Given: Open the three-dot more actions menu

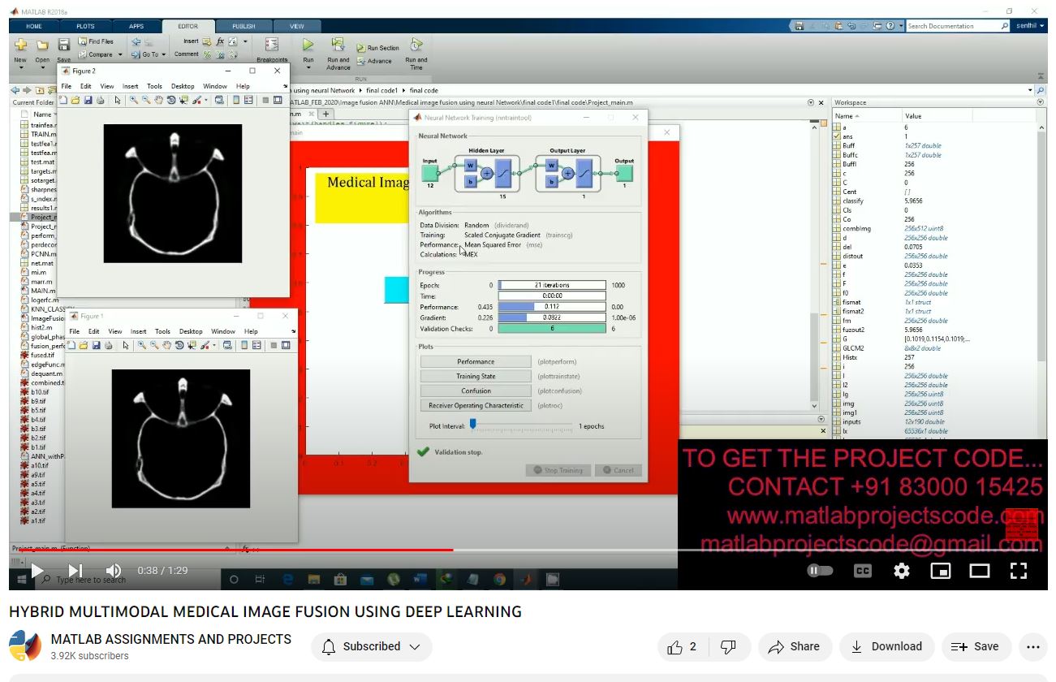Looking at the screenshot, I should pos(1032,646).
